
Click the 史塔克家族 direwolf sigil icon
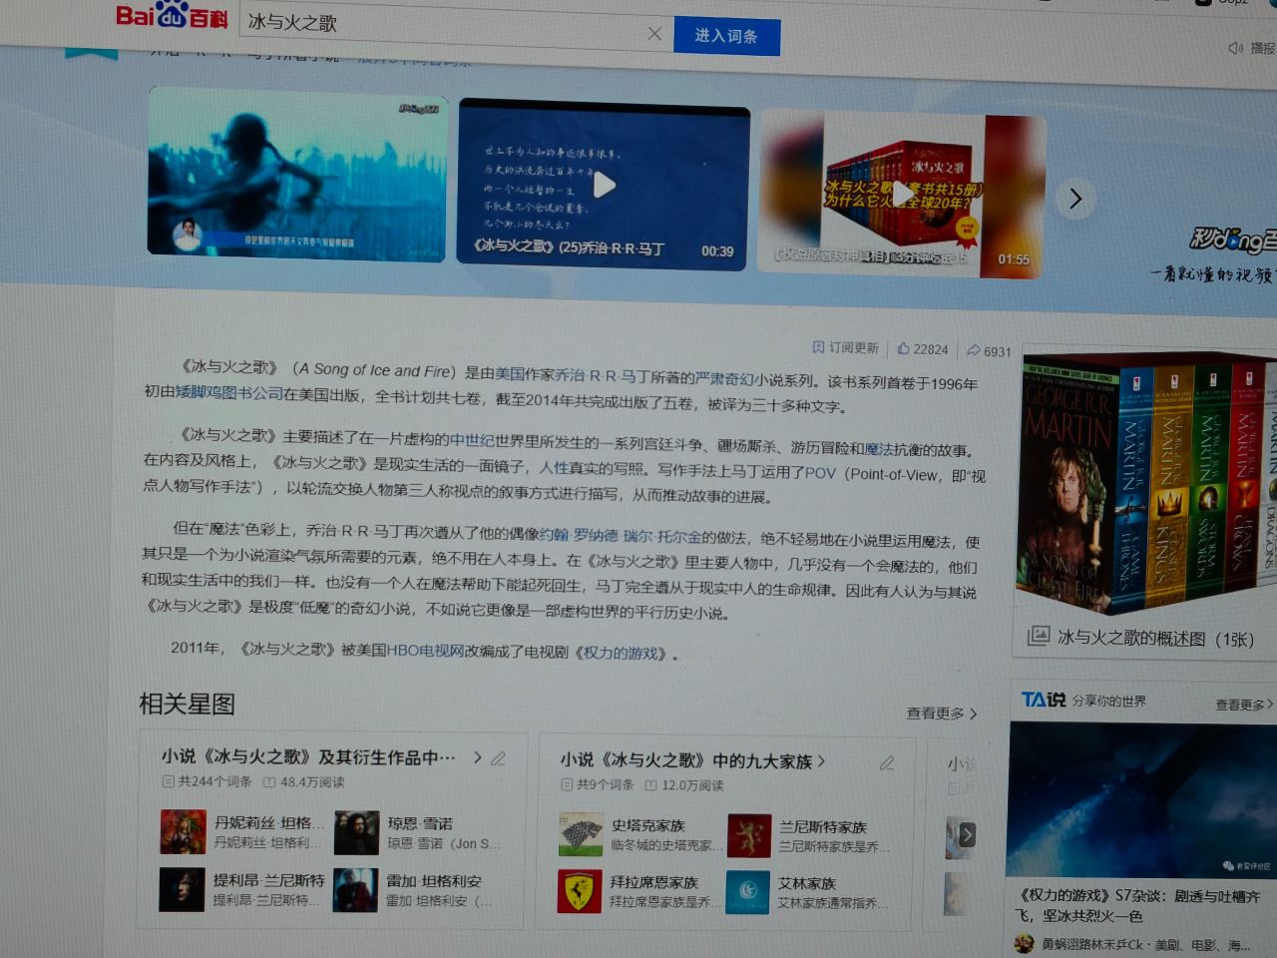click(x=581, y=834)
